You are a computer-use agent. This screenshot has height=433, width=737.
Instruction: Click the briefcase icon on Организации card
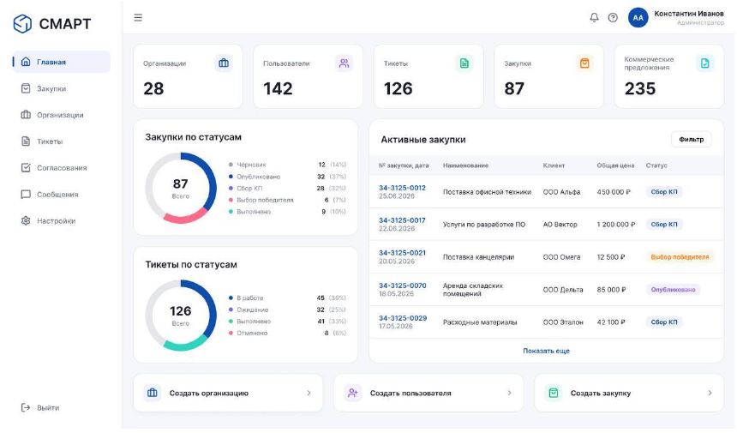225,63
